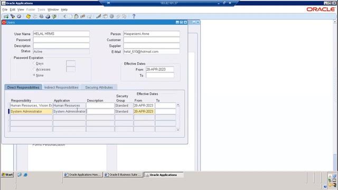This screenshot has height=190, width=338.
Task: Open the File menu
Action: point(5,9)
